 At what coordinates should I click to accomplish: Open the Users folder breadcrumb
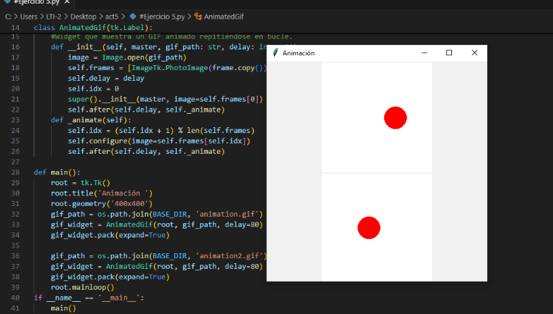click(29, 16)
